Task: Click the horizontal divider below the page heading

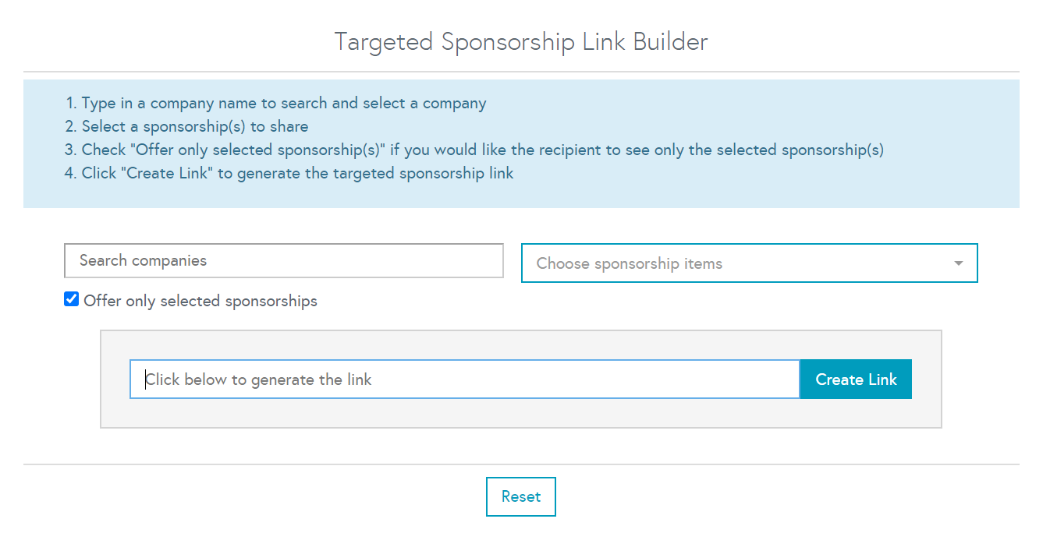Action: point(521,72)
